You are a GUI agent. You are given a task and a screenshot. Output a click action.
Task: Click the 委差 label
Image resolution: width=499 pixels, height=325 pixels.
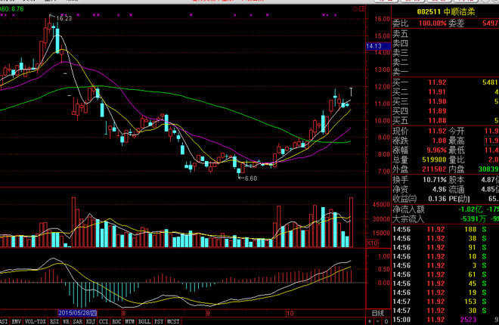point(457,23)
